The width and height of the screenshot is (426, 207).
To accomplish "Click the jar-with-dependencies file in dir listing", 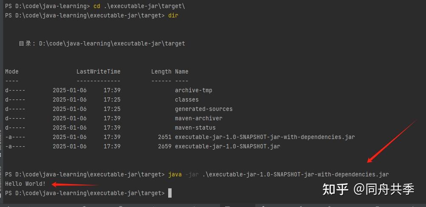I will coord(265,137).
